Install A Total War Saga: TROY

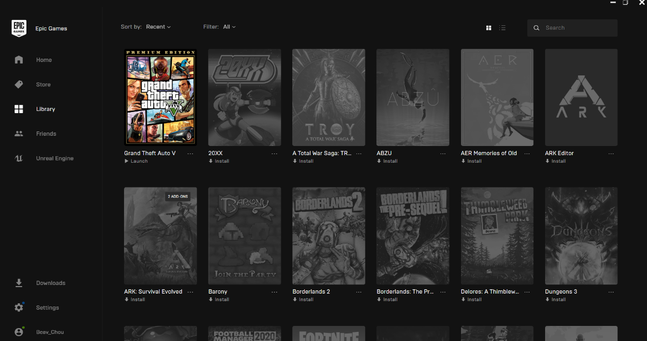[303, 161]
